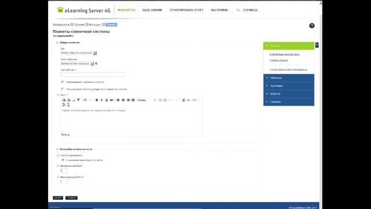Open the НАСТРОЙКИ top menu
The height and width of the screenshot is (209, 371).
pos(220,10)
